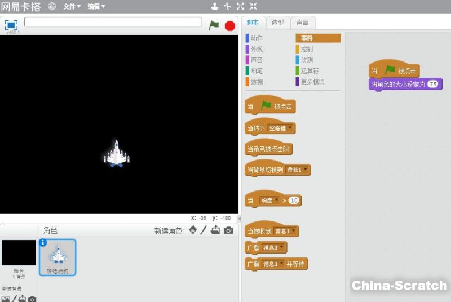This screenshot has height=302, width=451.
Task: Select the 控制 (Control) block category
Action: [307, 49]
